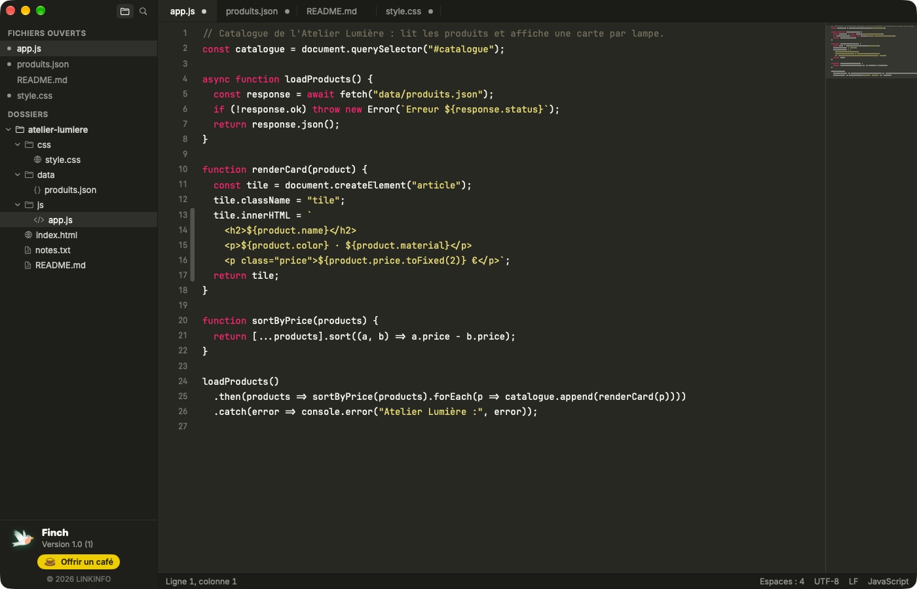Click the modified dot next to style.css in open files

click(9, 96)
